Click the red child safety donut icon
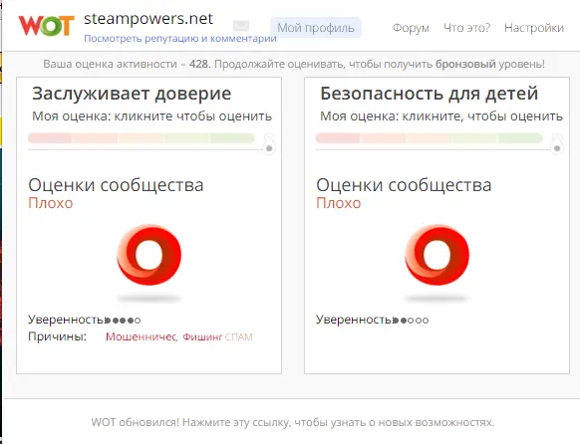 click(436, 255)
